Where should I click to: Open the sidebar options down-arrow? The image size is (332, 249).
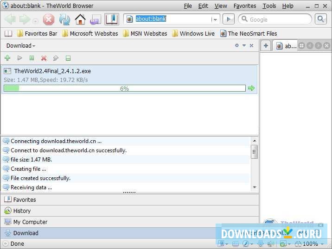[244, 45]
